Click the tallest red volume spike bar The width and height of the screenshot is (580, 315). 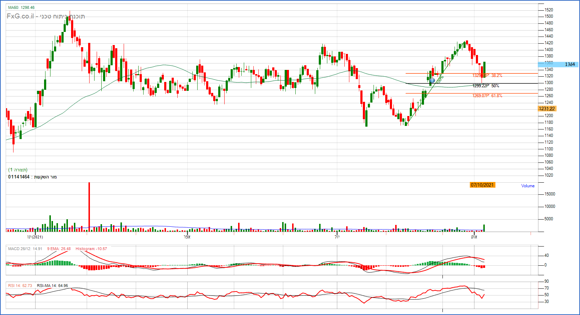89,206
